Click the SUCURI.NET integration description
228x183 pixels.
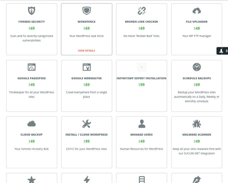point(196,151)
